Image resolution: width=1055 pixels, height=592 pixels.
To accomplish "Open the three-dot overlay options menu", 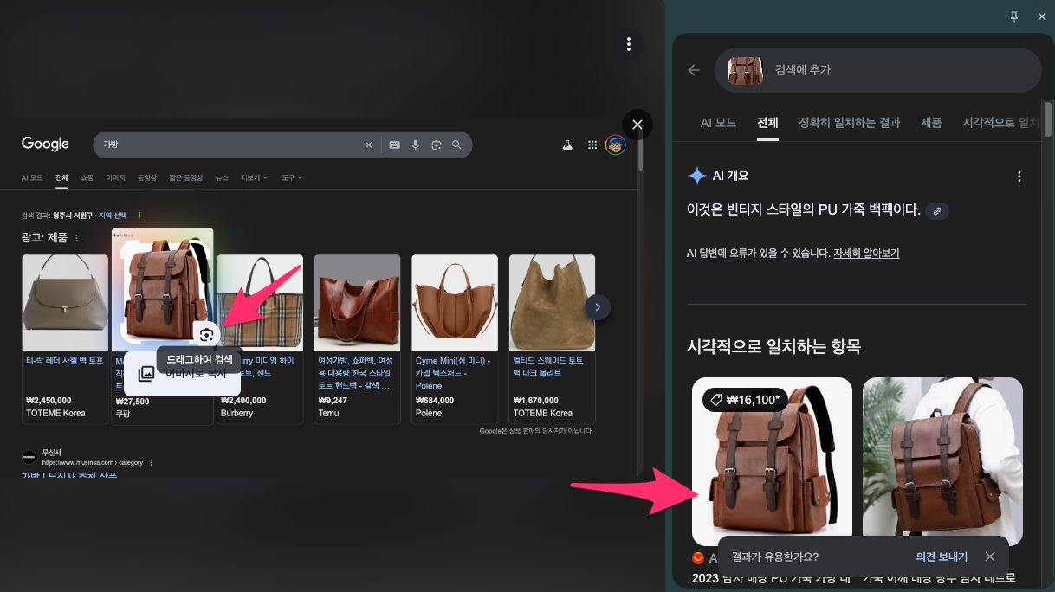I will click(x=629, y=44).
